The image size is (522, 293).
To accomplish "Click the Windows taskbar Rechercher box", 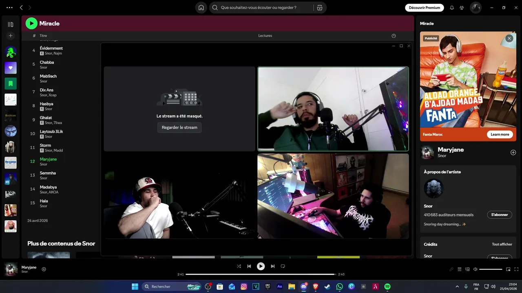I will click(x=173, y=286).
